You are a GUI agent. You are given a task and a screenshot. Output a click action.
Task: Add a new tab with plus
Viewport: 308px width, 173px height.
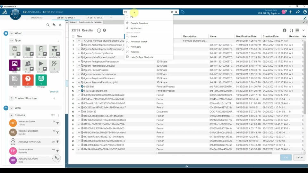pos(111,18)
